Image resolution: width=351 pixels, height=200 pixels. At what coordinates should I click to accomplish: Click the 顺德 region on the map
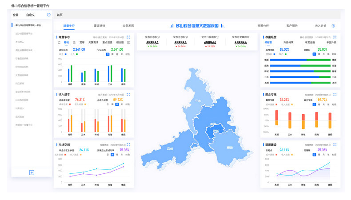[x=230, y=148]
